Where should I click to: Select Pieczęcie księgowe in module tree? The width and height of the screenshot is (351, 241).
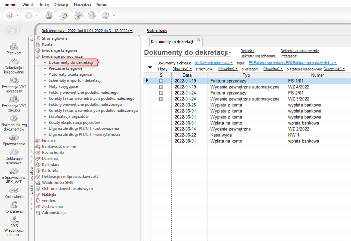click(65, 68)
